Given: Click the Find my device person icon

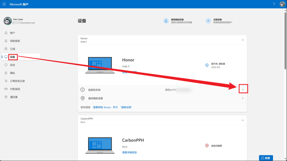Looking at the screenshot, I should point(166,21).
